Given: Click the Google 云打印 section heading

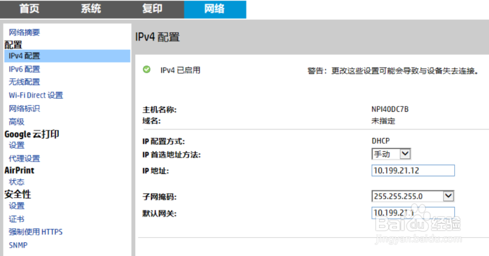Looking at the screenshot, I should (x=32, y=134).
